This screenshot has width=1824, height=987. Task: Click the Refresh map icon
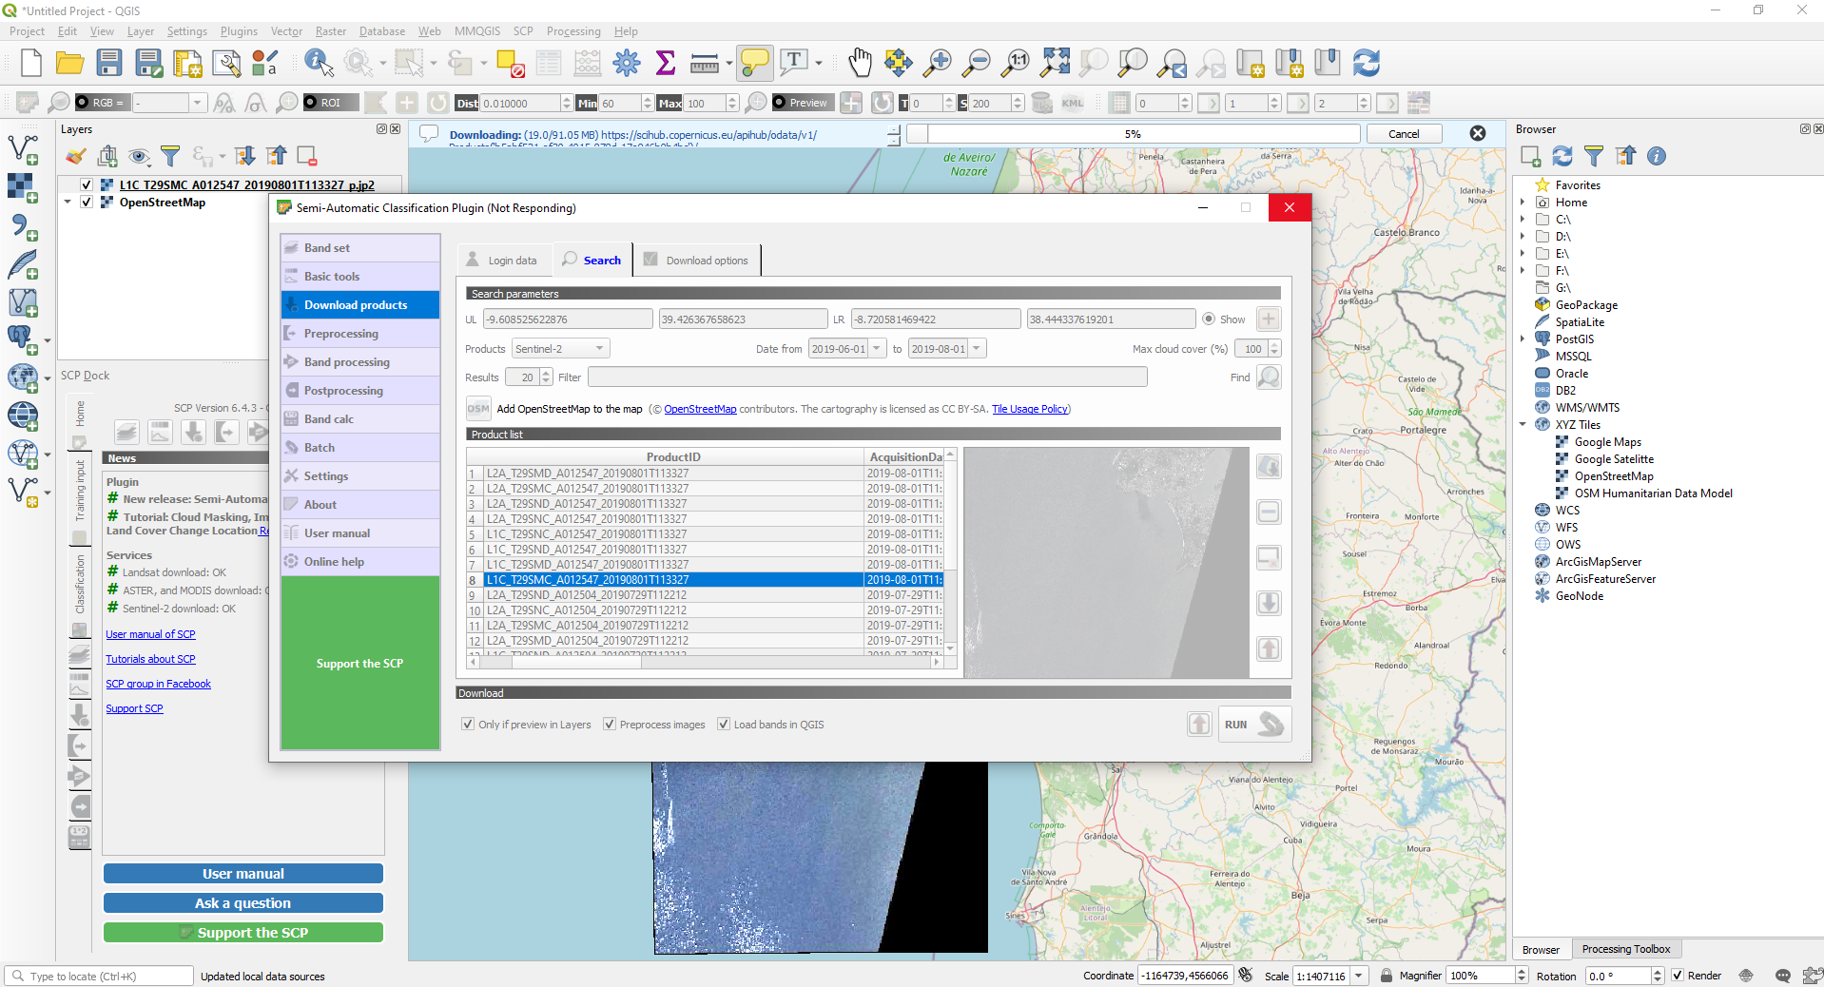(1367, 64)
